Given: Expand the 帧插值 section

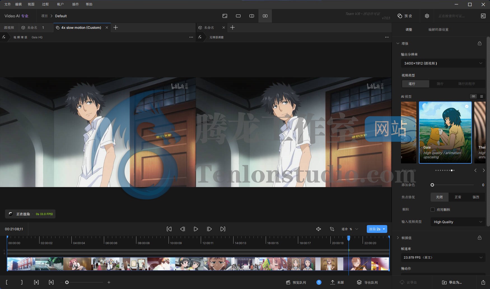Looking at the screenshot, I should (x=398, y=238).
